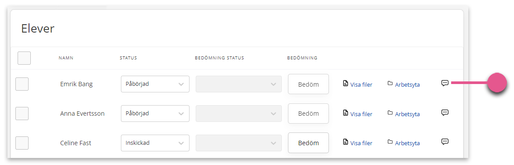The image size is (514, 165).
Task: Open Visa filer link for Anna Evertsson
Action: point(361,114)
